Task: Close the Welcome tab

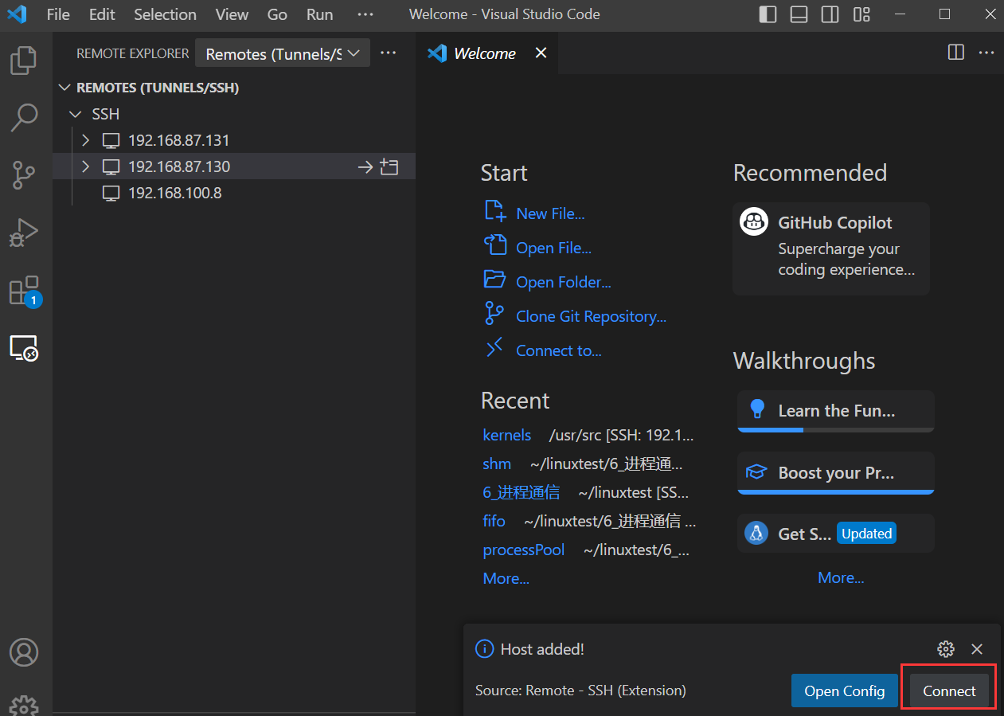Action: click(541, 53)
